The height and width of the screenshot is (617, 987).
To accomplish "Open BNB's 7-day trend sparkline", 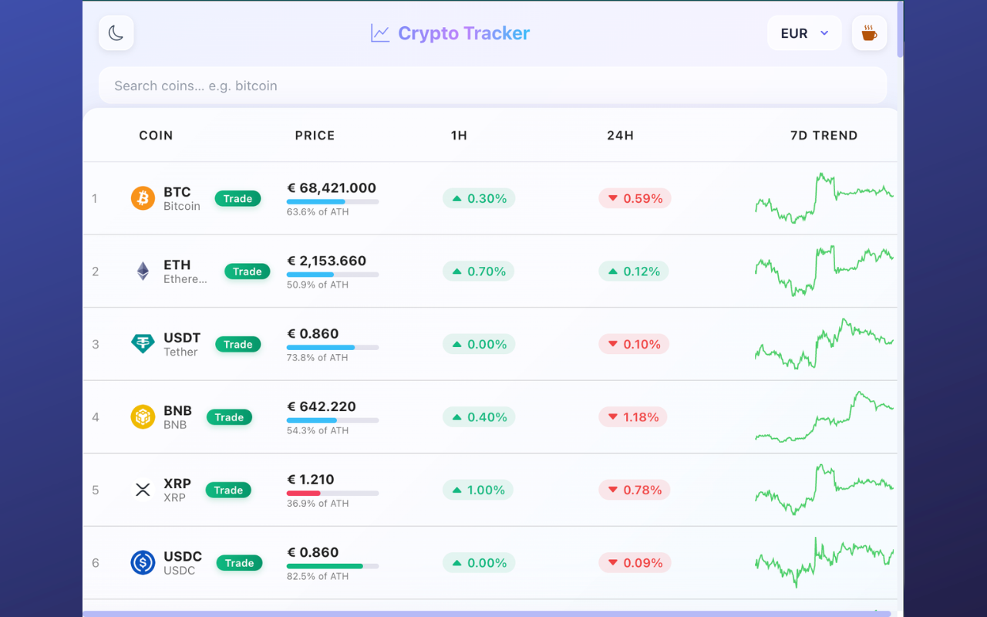I will click(824, 417).
